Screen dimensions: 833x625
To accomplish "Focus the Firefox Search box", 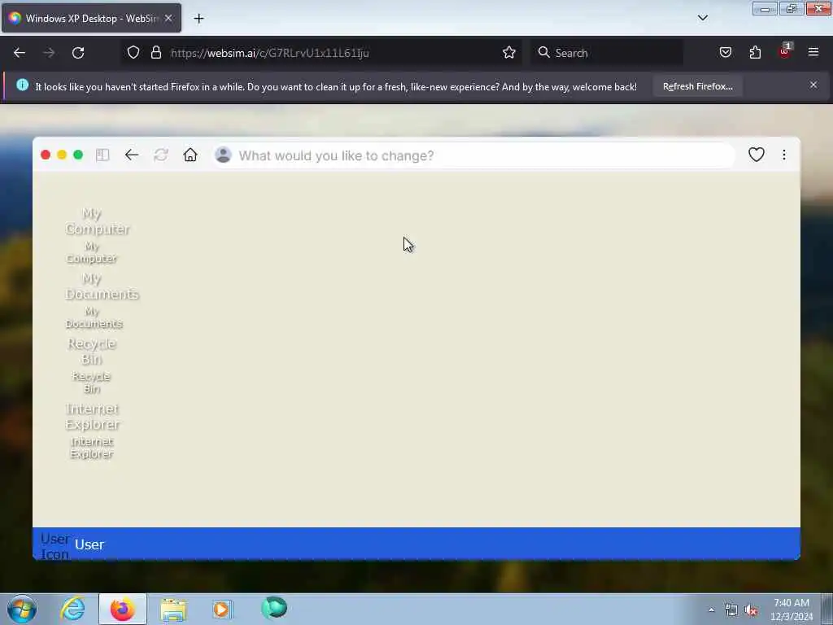I will (x=605, y=53).
